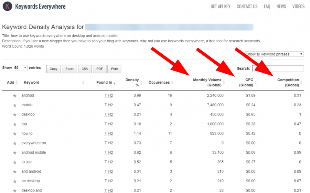The height and width of the screenshot is (193, 310).
Task: Open the VIDEOS page
Action: 298,7
